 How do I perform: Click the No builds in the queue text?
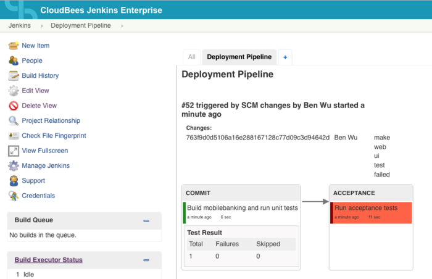[43, 235]
